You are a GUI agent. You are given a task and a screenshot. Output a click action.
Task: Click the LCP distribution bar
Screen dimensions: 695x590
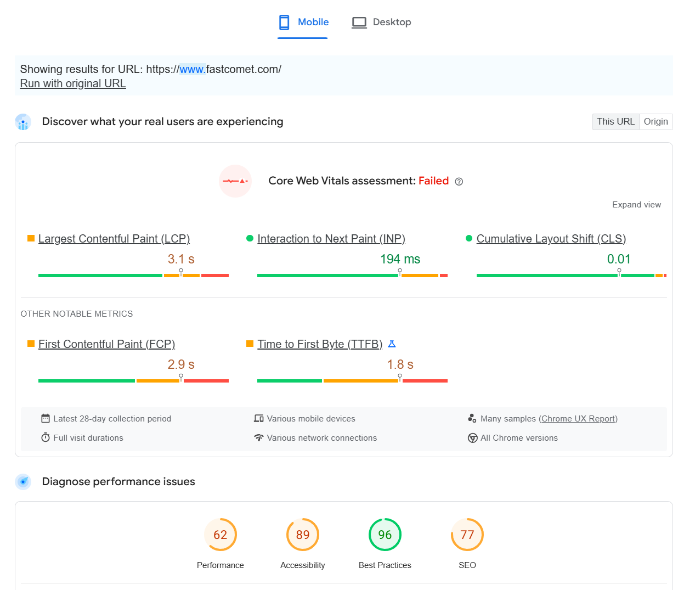133,276
